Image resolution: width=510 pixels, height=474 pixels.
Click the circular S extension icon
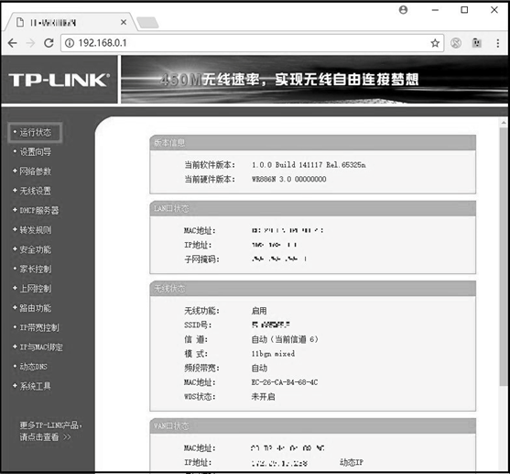[x=456, y=43]
